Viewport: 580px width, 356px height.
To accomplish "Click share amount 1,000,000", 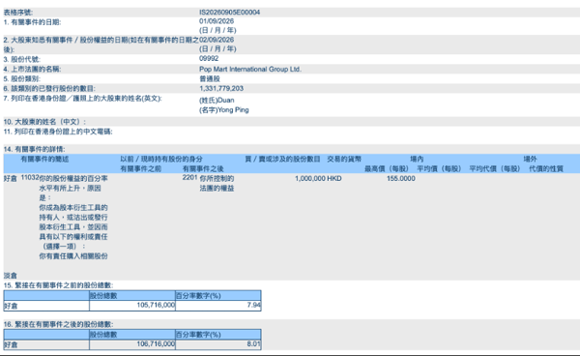I will 310,178.
